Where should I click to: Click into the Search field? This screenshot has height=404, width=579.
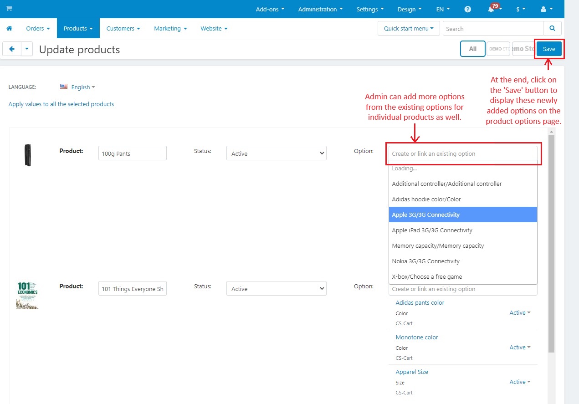pos(493,28)
